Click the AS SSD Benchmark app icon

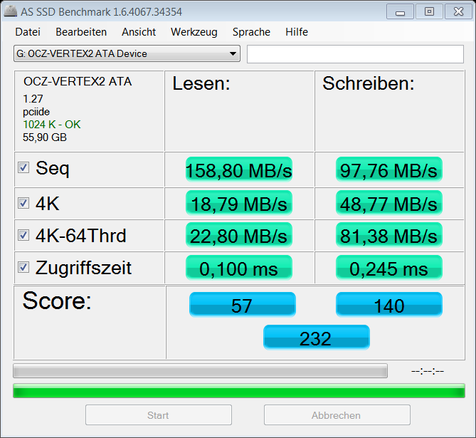click(x=11, y=11)
